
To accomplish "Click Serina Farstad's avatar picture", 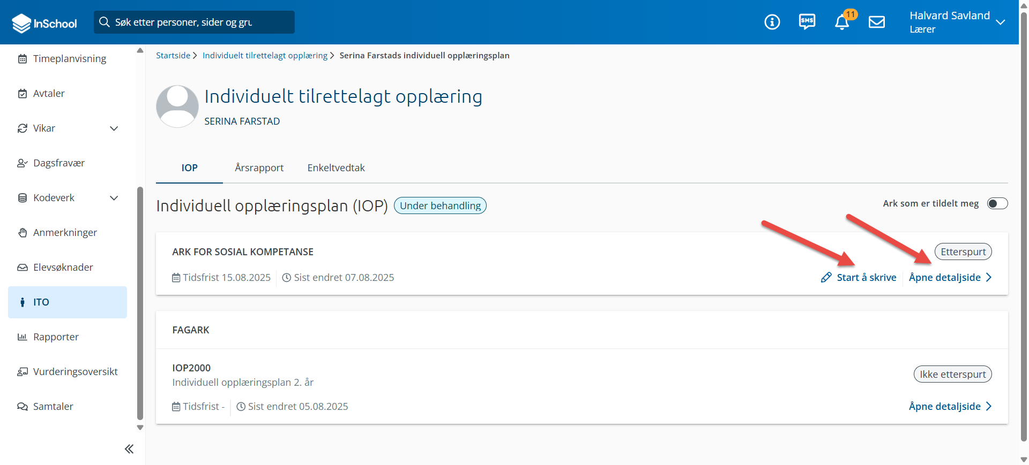I will tap(177, 106).
